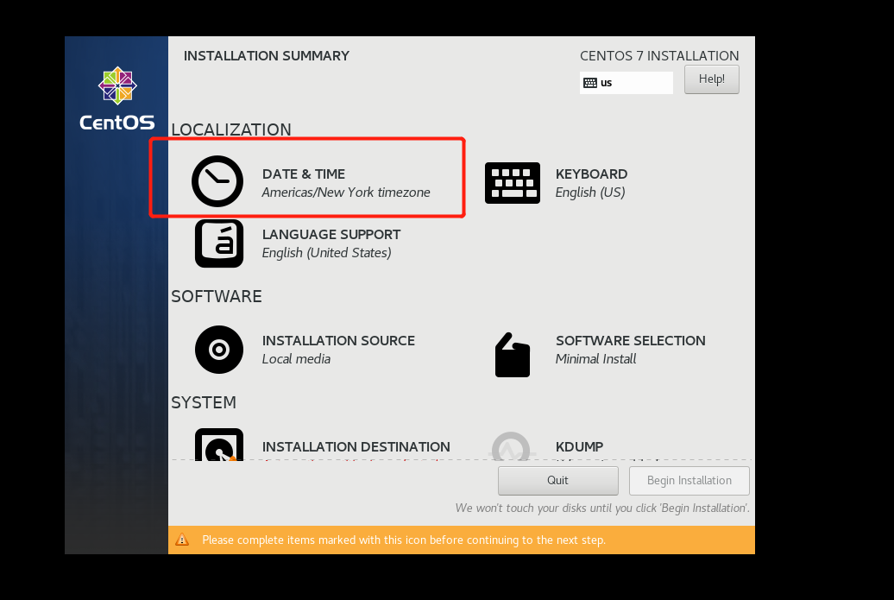Click the Help! button

712,79
